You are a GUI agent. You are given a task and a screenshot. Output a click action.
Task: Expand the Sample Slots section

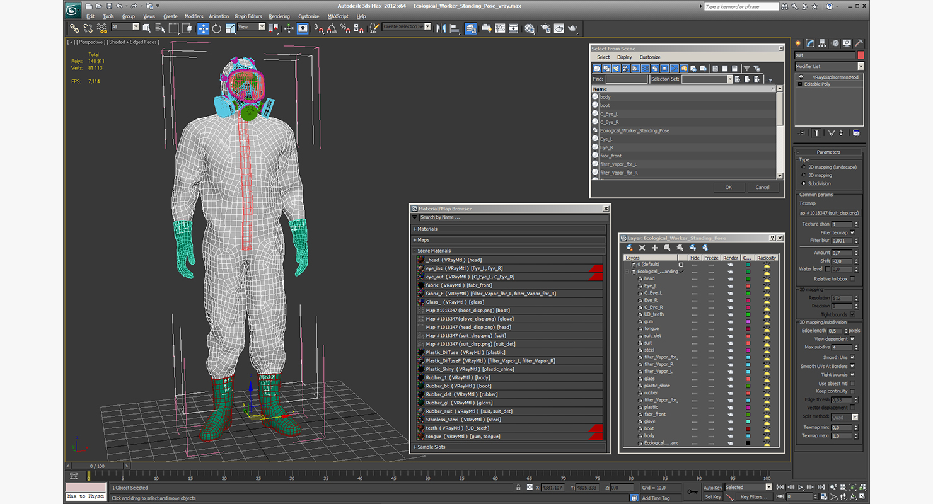click(432, 447)
